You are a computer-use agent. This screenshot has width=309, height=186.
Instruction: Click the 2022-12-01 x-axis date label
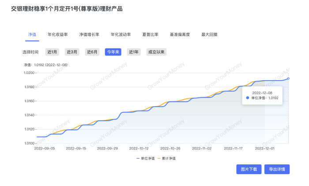[265, 149]
